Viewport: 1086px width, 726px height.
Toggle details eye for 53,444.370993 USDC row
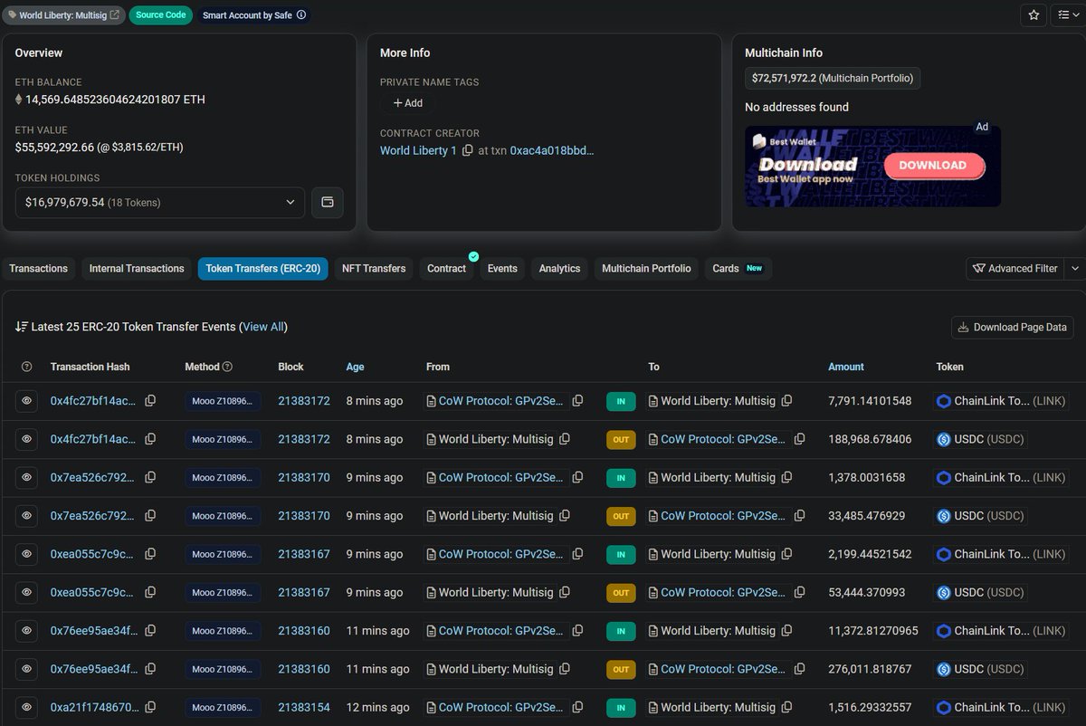(27, 593)
